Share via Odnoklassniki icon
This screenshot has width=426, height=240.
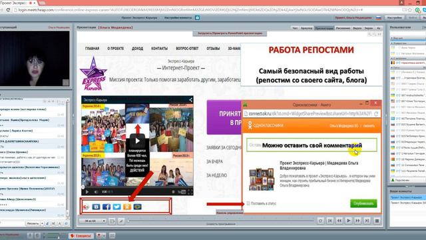[127, 207]
